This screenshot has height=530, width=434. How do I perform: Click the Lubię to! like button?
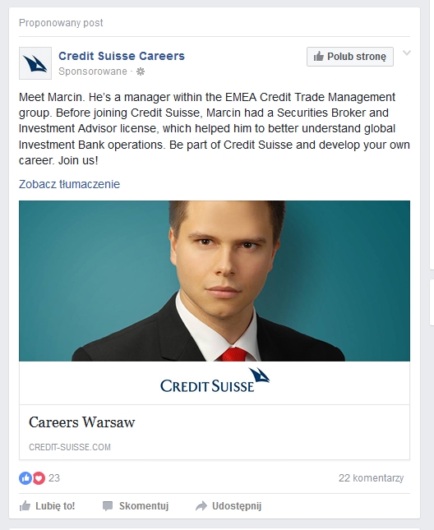47,505
